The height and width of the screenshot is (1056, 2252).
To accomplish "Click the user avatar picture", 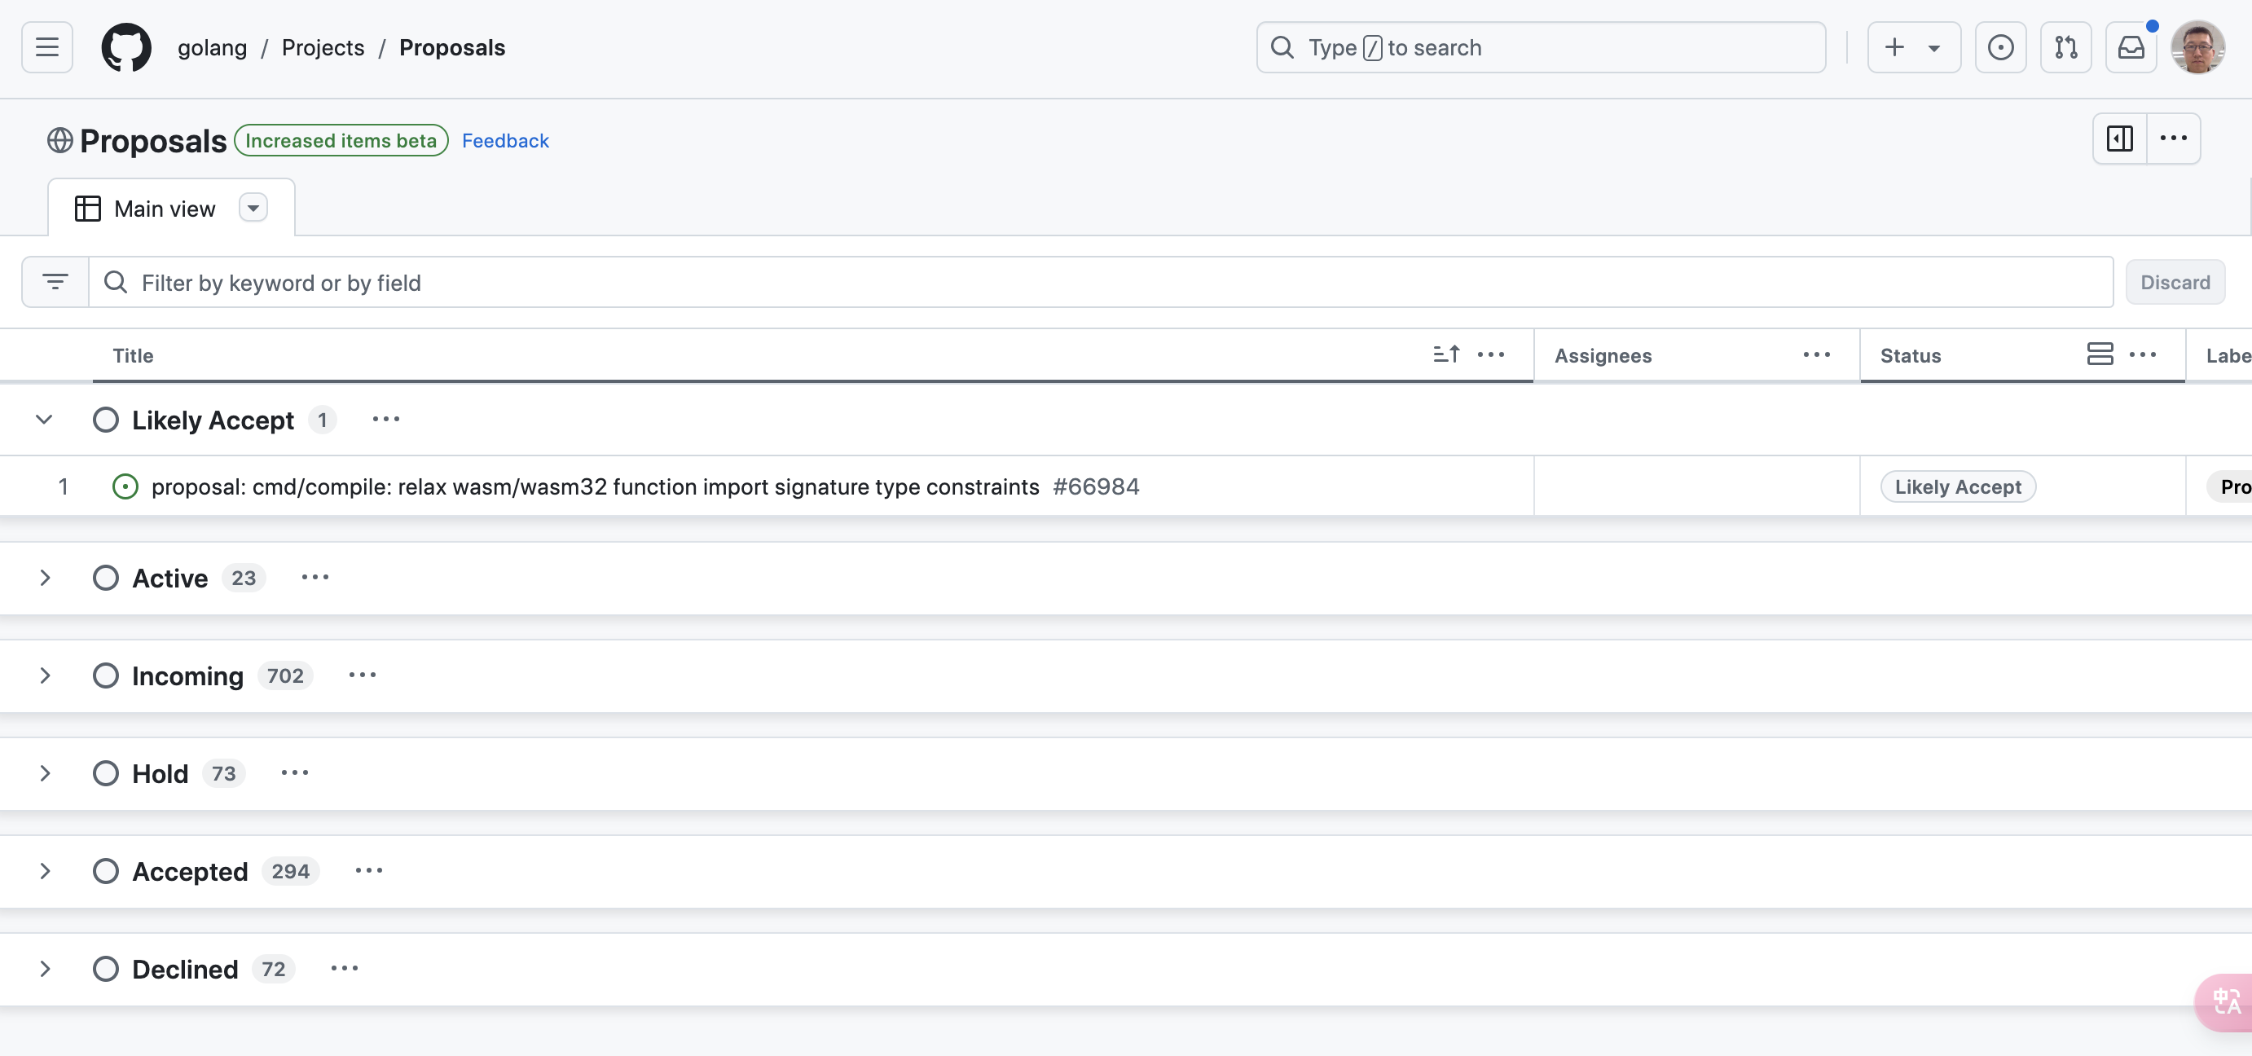I will click(x=2197, y=47).
